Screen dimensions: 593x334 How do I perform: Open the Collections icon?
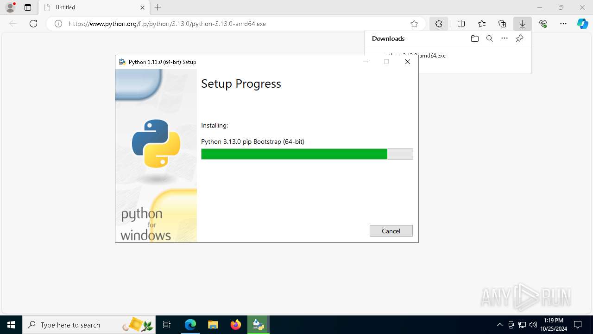coord(502,24)
